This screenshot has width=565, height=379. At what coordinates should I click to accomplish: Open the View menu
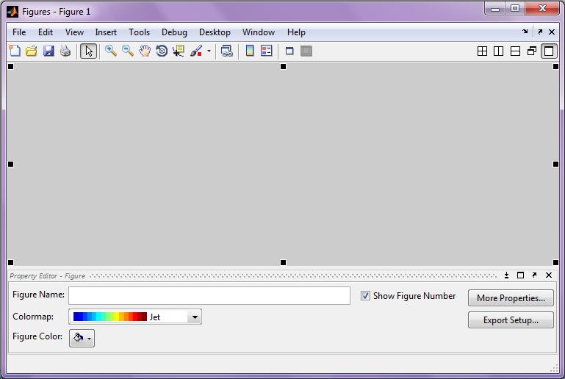pos(75,32)
